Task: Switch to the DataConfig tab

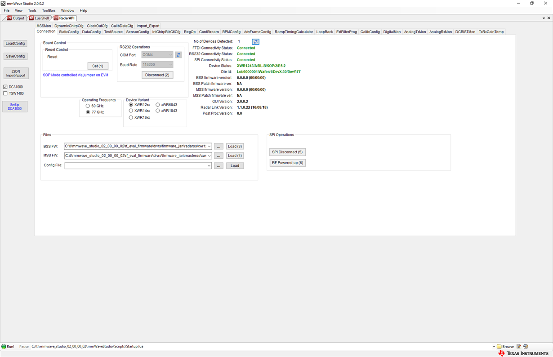Action: pos(91,32)
